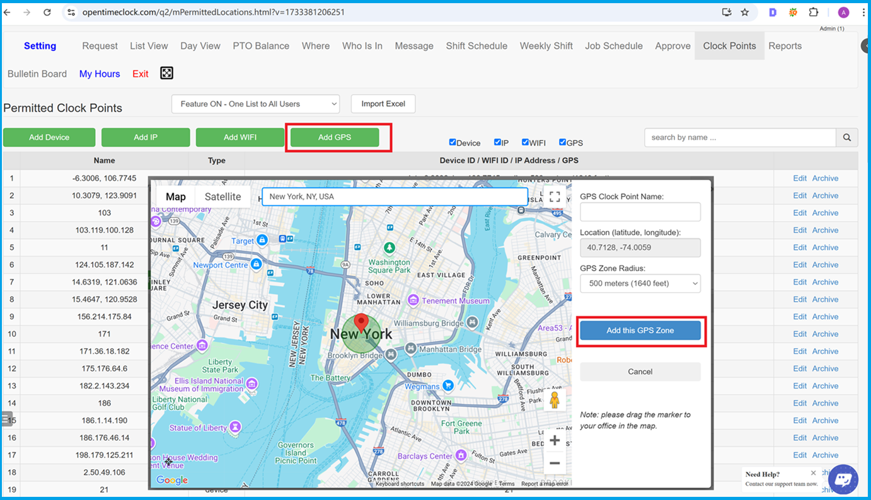The height and width of the screenshot is (500, 871).
Task: Click the Add IP button
Action: [x=146, y=137]
